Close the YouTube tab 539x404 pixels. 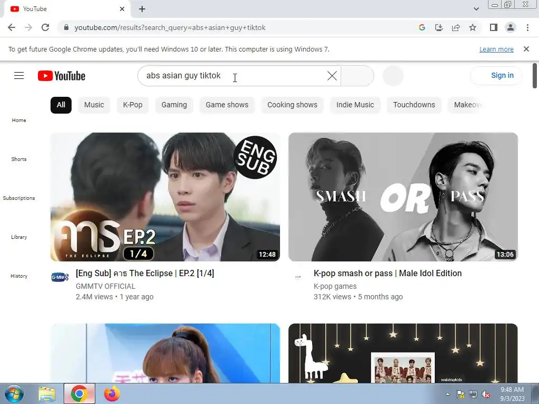pyautogui.click(x=122, y=9)
